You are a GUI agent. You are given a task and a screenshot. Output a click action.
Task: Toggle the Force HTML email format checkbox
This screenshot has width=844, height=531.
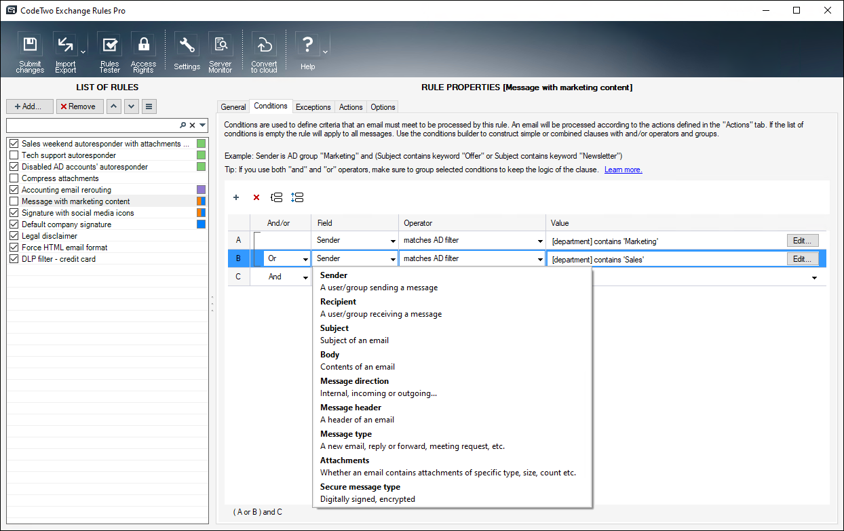[x=14, y=248]
